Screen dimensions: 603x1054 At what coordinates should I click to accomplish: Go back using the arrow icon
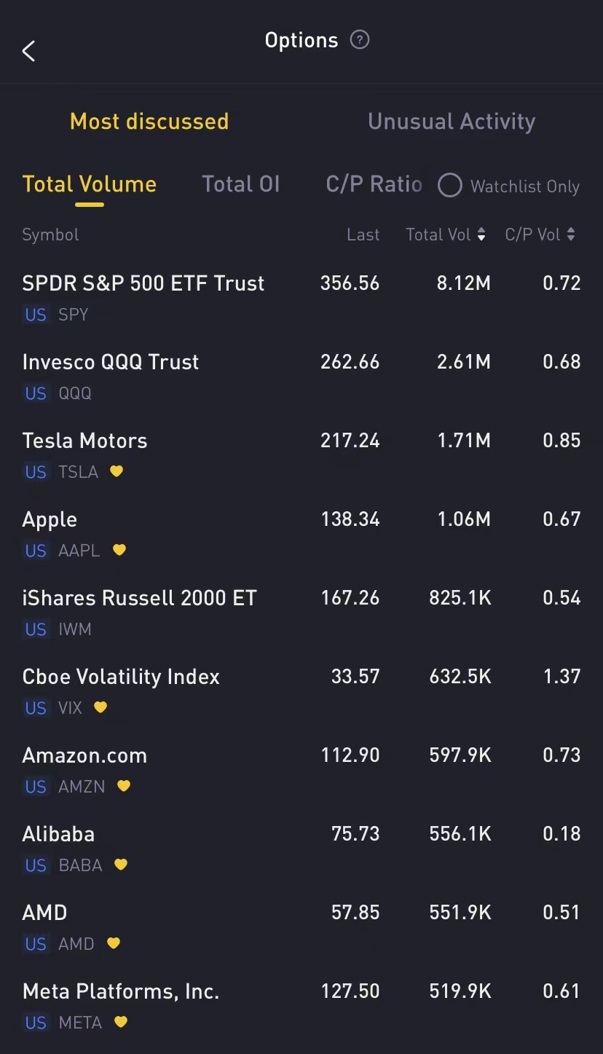(x=29, y=51)
